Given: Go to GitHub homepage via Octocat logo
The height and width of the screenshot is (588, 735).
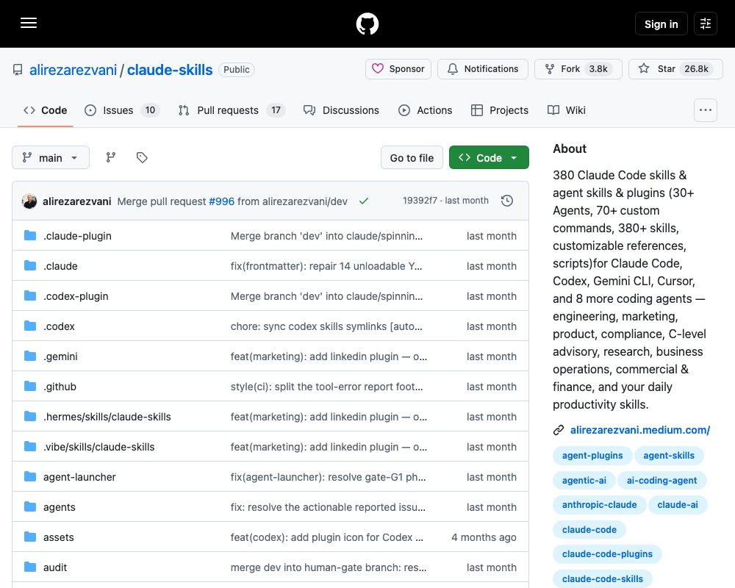Looking at the screenshot, I should [x=367, y=24].
